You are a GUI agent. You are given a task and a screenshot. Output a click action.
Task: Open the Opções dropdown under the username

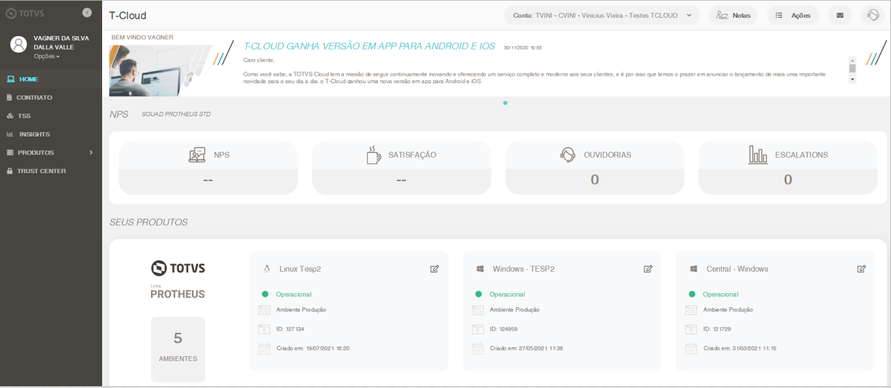[x=46, y=56]
